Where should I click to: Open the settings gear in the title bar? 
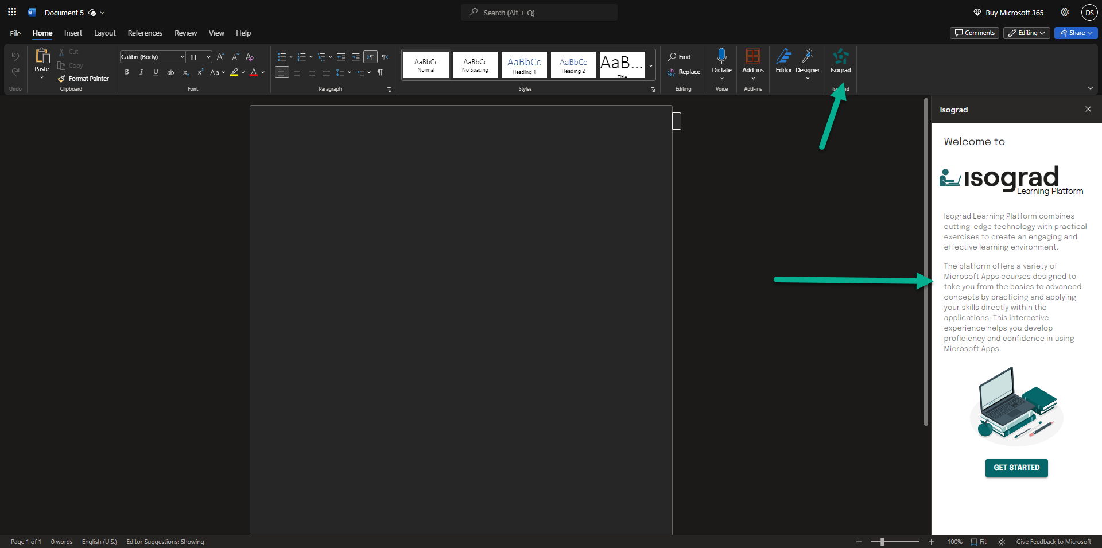click(x=1065, y=12)
